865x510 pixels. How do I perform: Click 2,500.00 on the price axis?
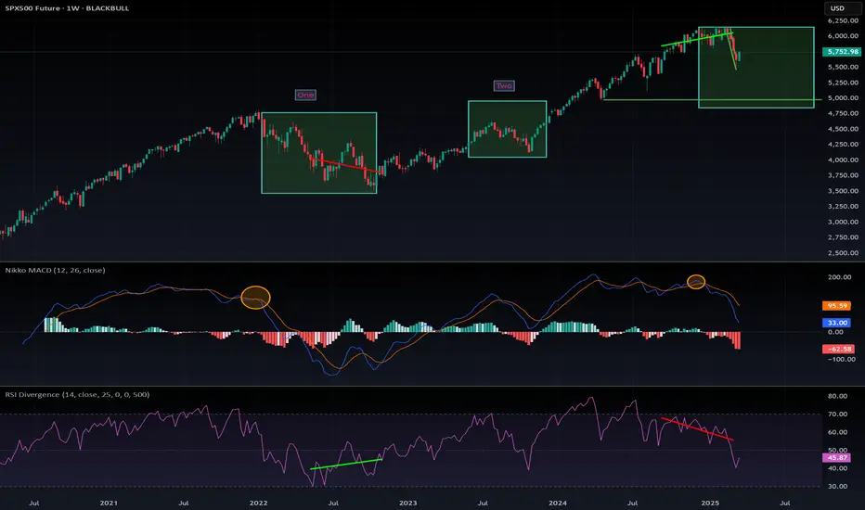[843, 252]
